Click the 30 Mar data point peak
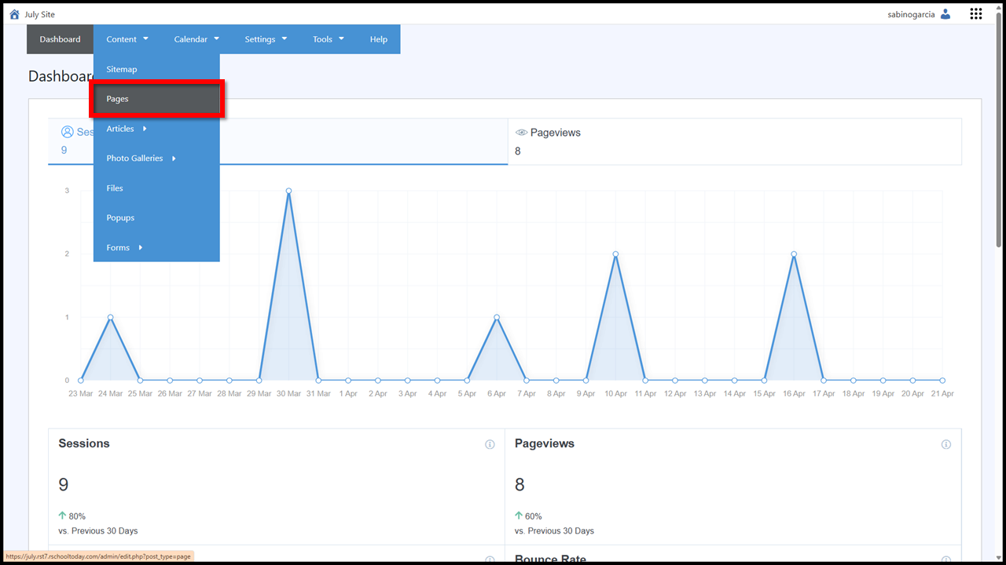Image resolution: width=1006 pixels, height=565 pixels. tap(288, 191)
